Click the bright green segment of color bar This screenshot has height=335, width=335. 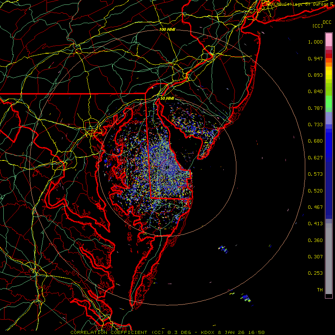point(329,102)
